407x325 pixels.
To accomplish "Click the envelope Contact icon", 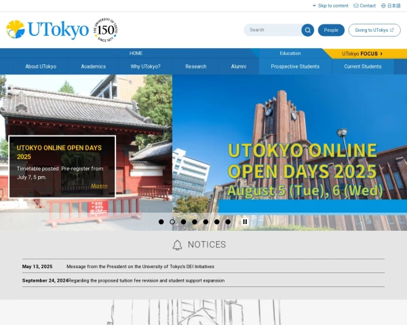I will click(356, 5).
